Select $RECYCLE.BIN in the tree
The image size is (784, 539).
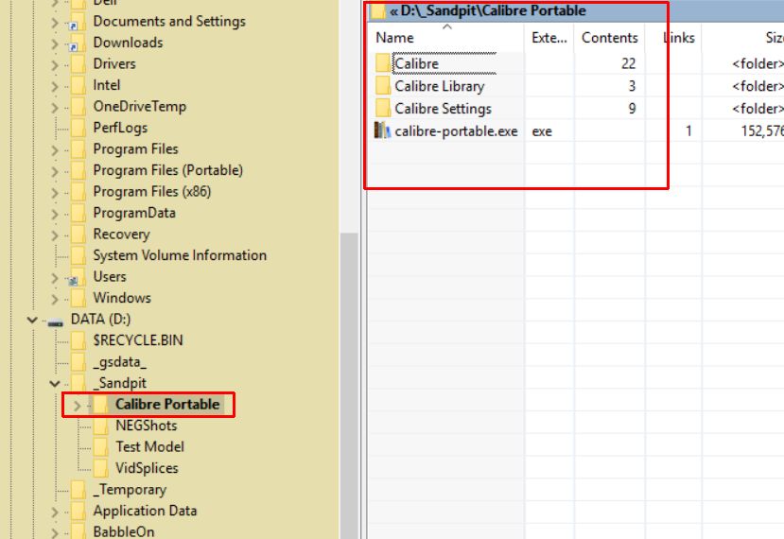(x=138, y=340)
